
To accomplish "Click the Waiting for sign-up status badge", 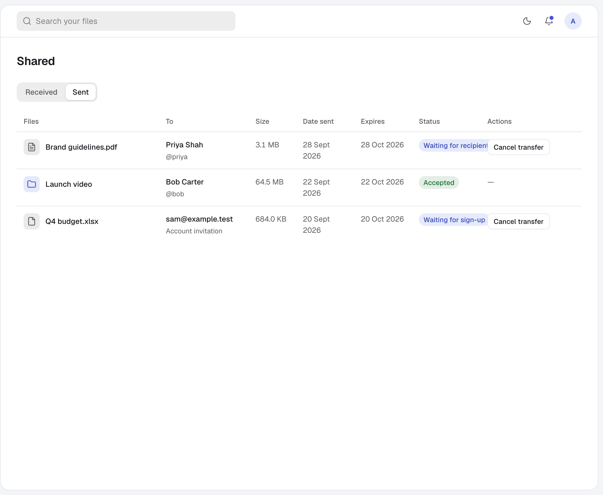I will coord(453,220).
